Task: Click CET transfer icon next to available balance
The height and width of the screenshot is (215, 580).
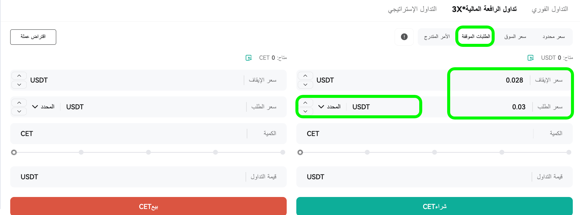Action: click(249, 58)
